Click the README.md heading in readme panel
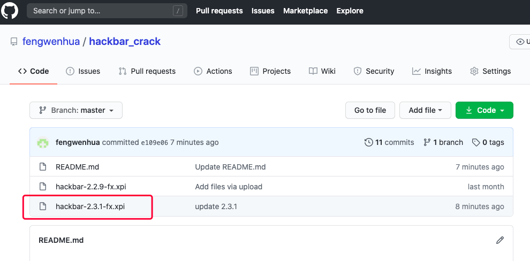This screenshot has height=261, width=530. point(61,240)
